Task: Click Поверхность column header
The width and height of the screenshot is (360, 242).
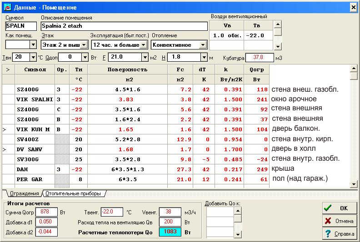Action: point(128,69)
